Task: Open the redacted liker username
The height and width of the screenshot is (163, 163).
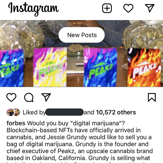Action: coord(65,112)
